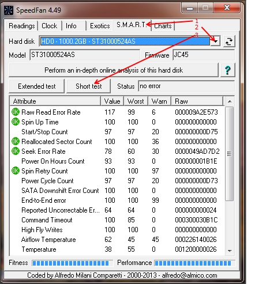Select the Reported Uncorrectable Er... row
Viewport: 270px width, 284px height.
[117, 210]
